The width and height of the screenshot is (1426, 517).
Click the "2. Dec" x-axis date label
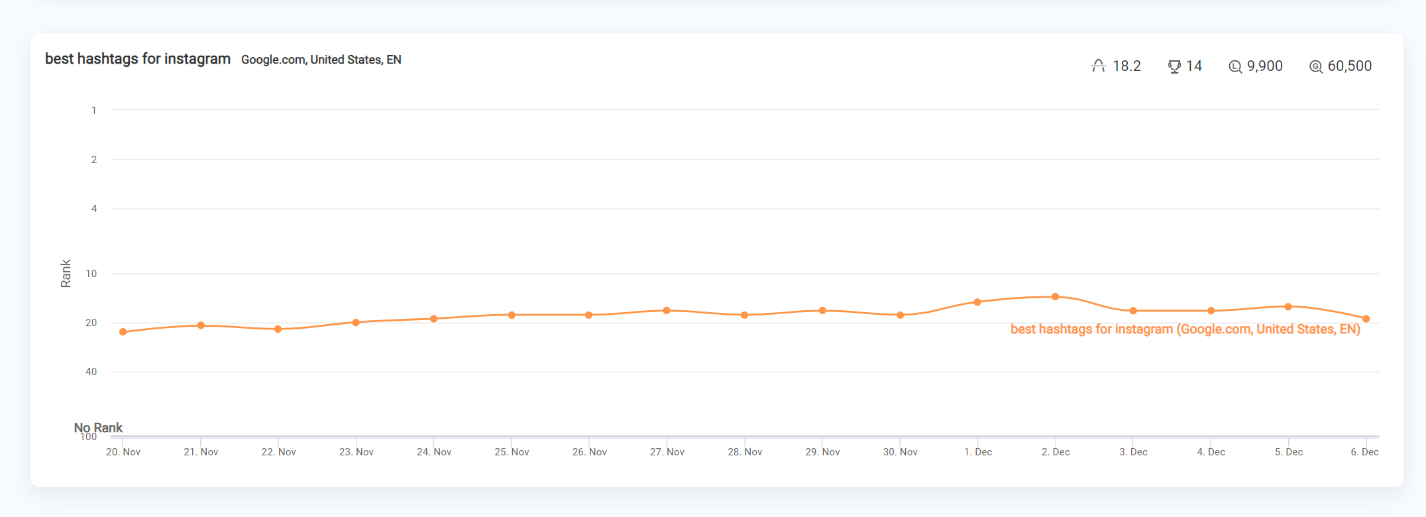click(1056, 452)
